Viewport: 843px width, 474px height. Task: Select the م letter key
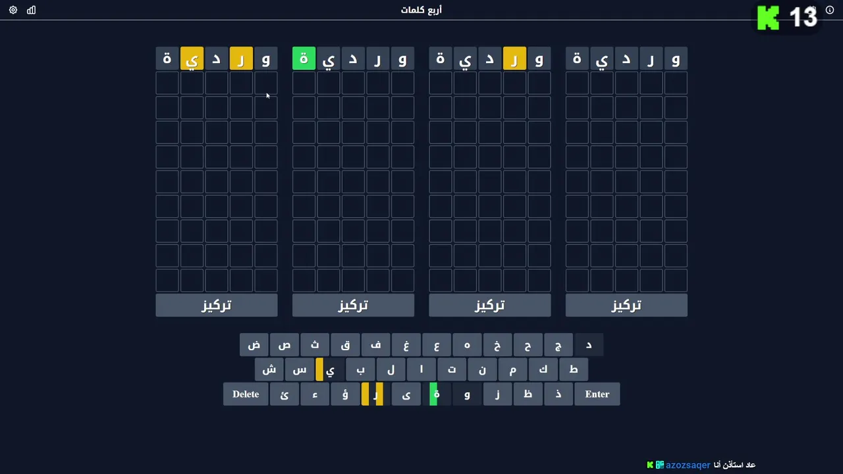pos(512,370)
